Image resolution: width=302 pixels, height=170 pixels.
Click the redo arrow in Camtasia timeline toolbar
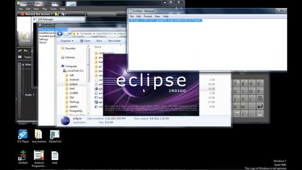(x=25, y=51)
